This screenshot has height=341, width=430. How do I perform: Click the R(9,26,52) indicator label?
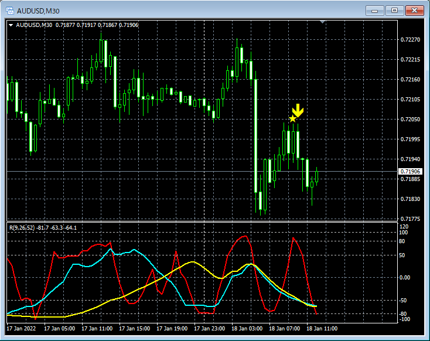click(x=43, y=228)
